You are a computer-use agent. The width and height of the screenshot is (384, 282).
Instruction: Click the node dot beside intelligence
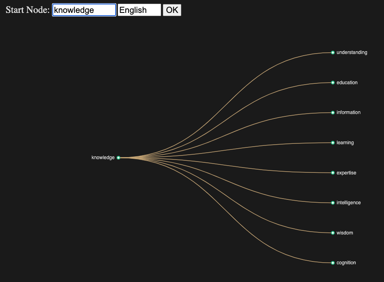pyautogui.click(x=333, y=203)
